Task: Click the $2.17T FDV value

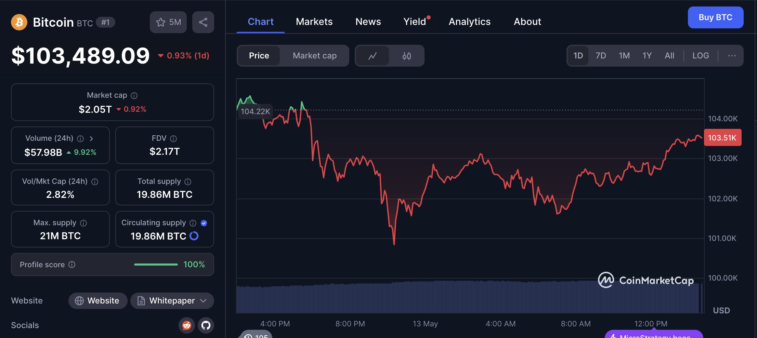Action: [x=165, y=151]
